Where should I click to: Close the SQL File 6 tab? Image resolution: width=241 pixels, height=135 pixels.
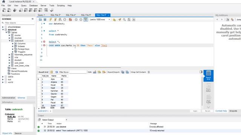tap(108, 15)
